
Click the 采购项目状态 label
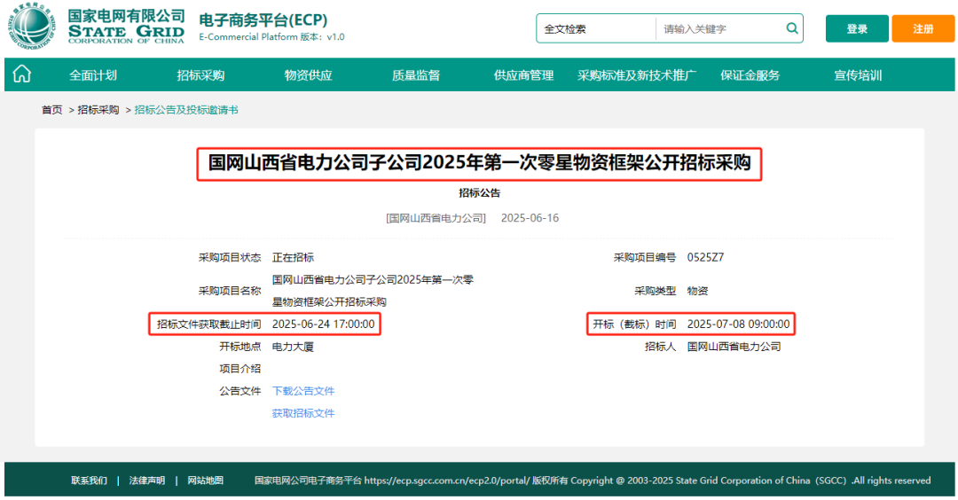pos(230,258)
